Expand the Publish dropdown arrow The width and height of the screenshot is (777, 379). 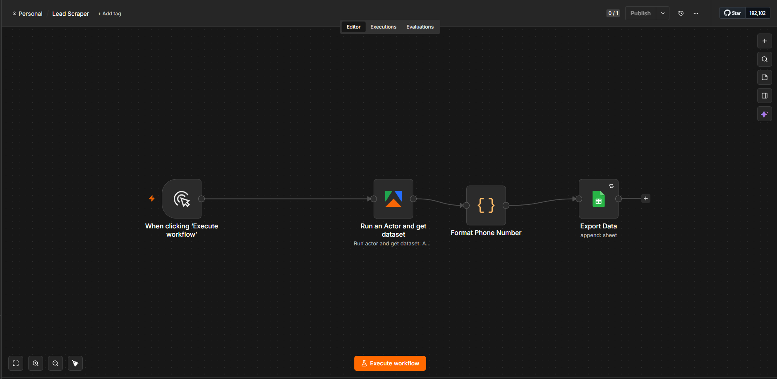[x=663, y=13]
